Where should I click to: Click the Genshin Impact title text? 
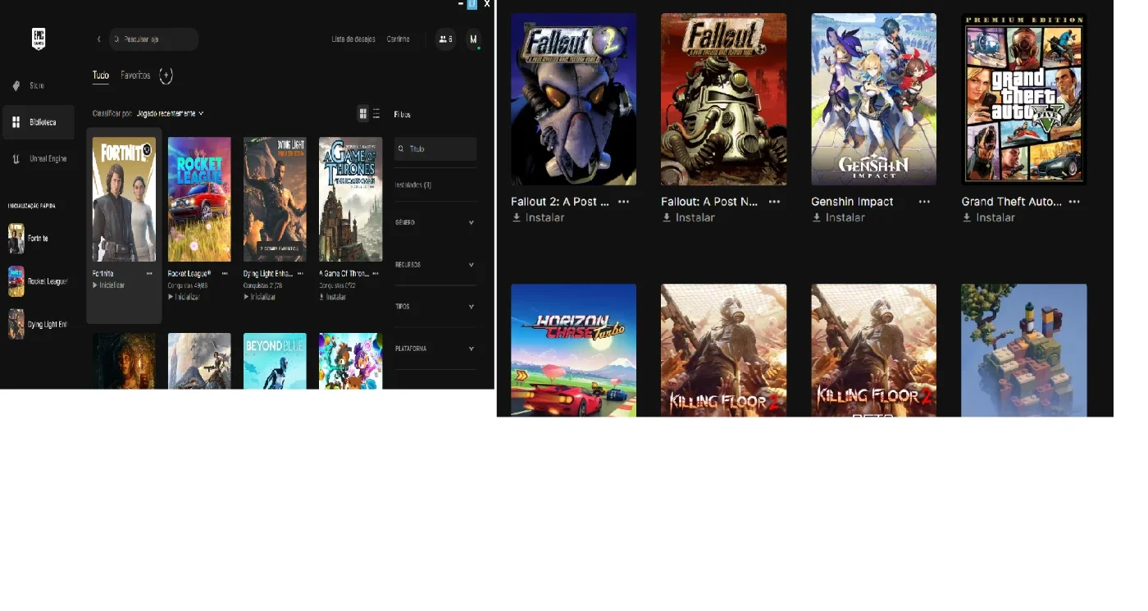(852, 202)
